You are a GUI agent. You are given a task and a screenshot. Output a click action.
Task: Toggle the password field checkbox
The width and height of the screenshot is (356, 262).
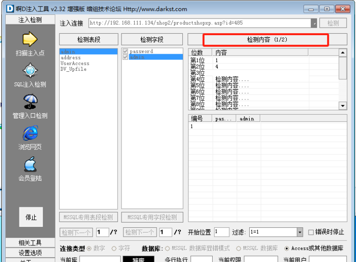[125, 51]
